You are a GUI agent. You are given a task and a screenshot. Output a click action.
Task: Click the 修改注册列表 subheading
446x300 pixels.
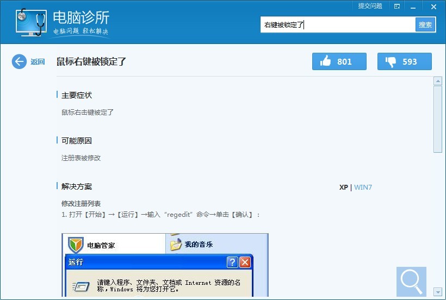point(81,203)
